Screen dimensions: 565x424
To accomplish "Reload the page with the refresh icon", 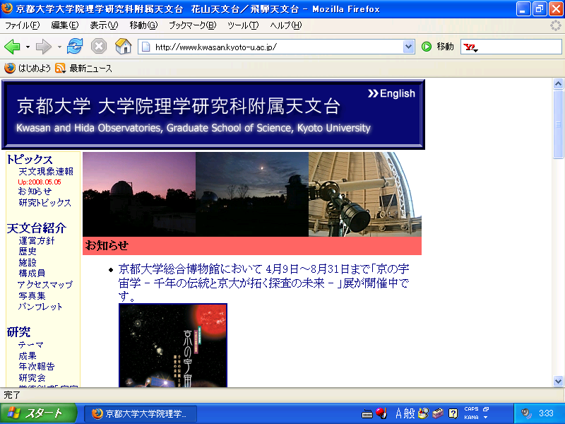I will pyautogui.click(x=75, y=47).
